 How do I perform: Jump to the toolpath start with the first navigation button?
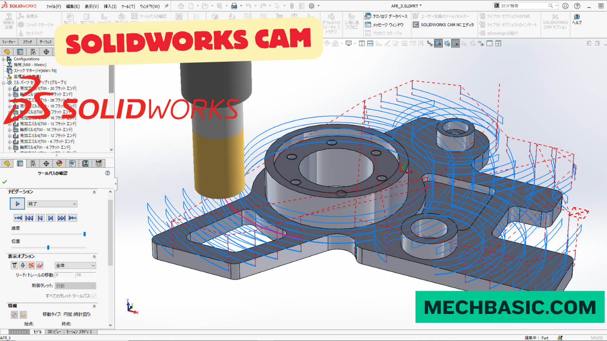(18, 218)
